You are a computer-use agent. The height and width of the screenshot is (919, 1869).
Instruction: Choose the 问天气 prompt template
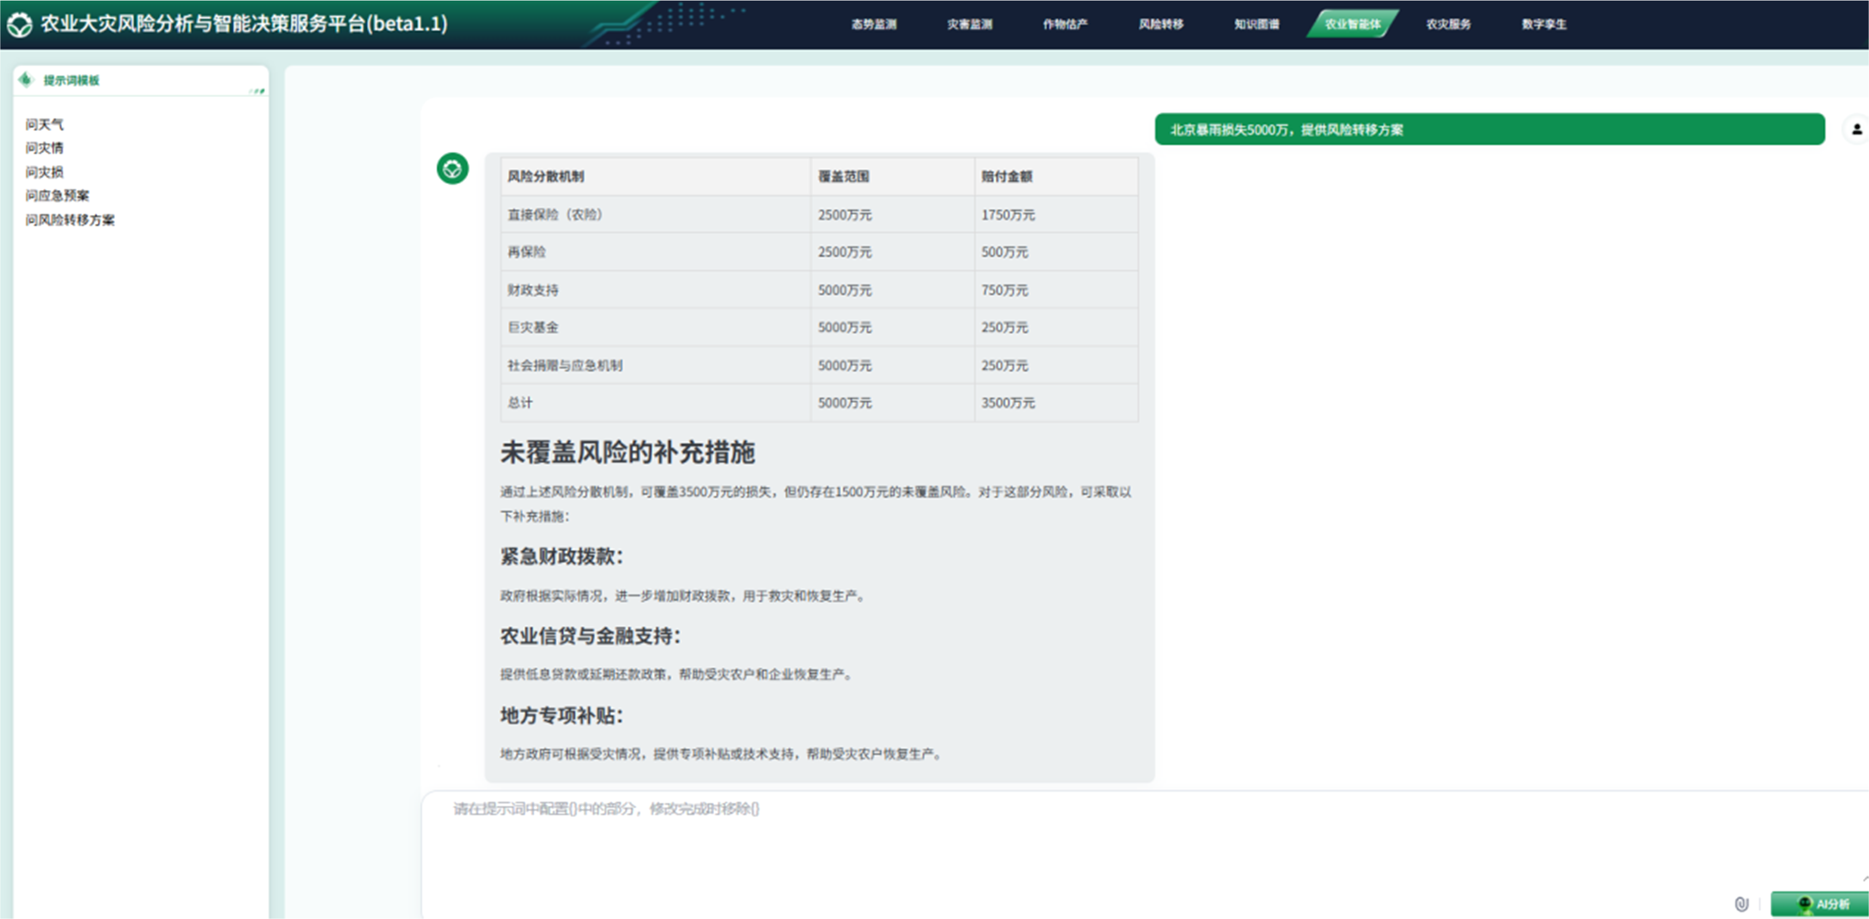(x=44, y=125)
